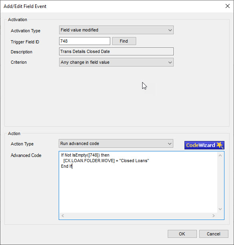Screen dimensions: 234x245
Task: Click the horizontal scroll right arrow
Action: click(x=214, y=216)
